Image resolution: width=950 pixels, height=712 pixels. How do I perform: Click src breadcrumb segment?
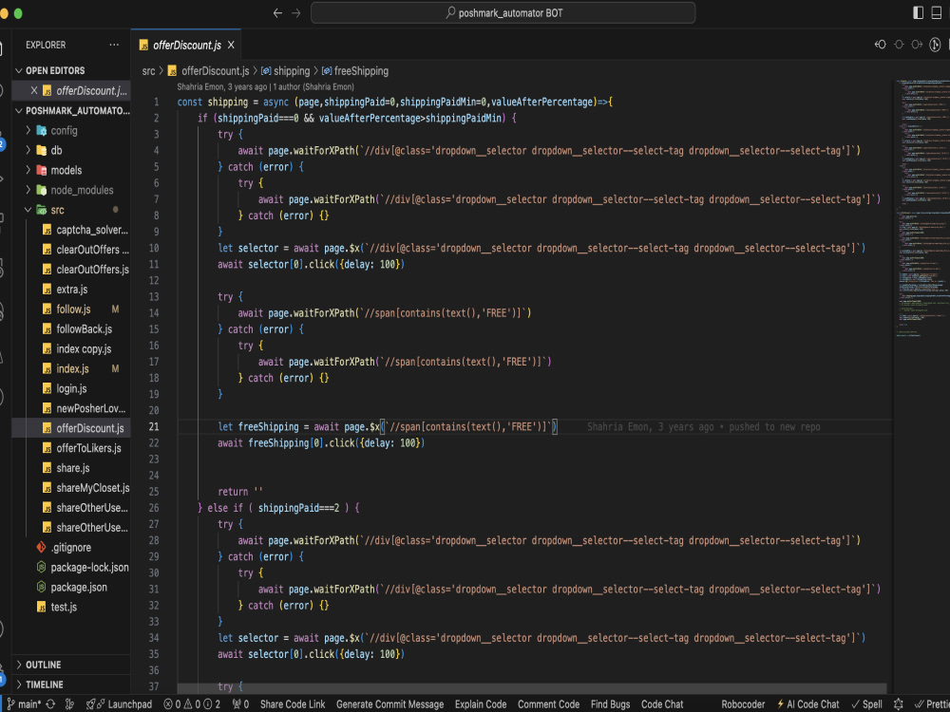148,71
